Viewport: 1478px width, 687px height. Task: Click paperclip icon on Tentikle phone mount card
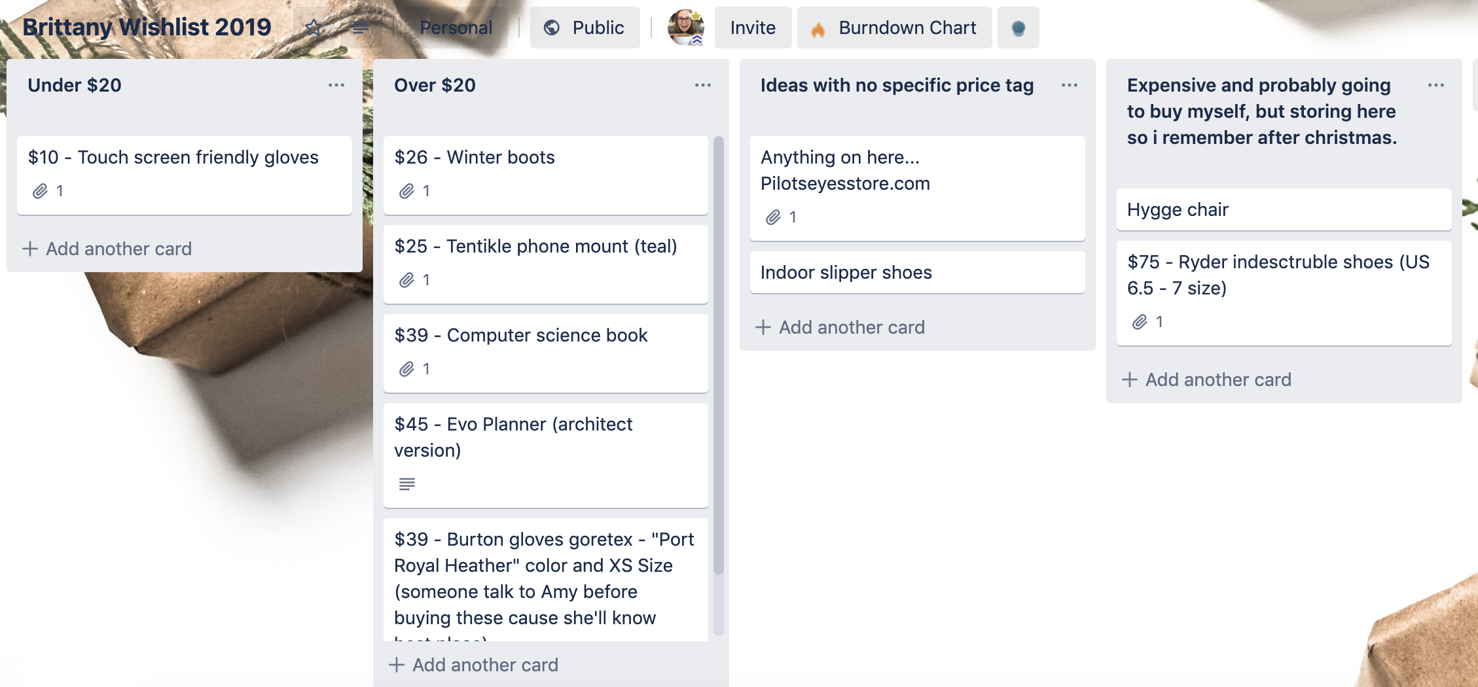407,280
